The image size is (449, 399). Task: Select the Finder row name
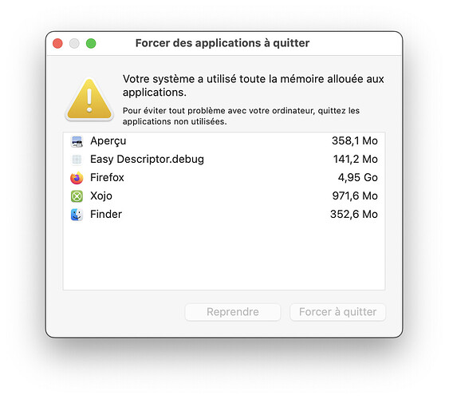(106, 214)
